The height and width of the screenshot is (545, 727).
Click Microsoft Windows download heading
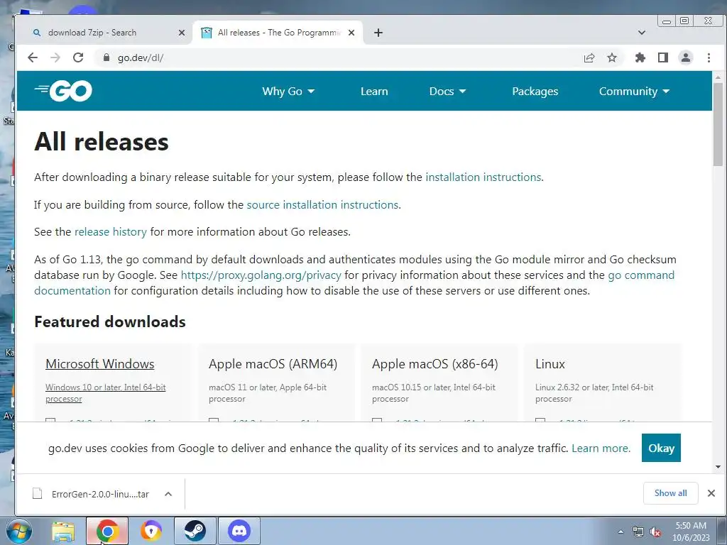[99, 364]
